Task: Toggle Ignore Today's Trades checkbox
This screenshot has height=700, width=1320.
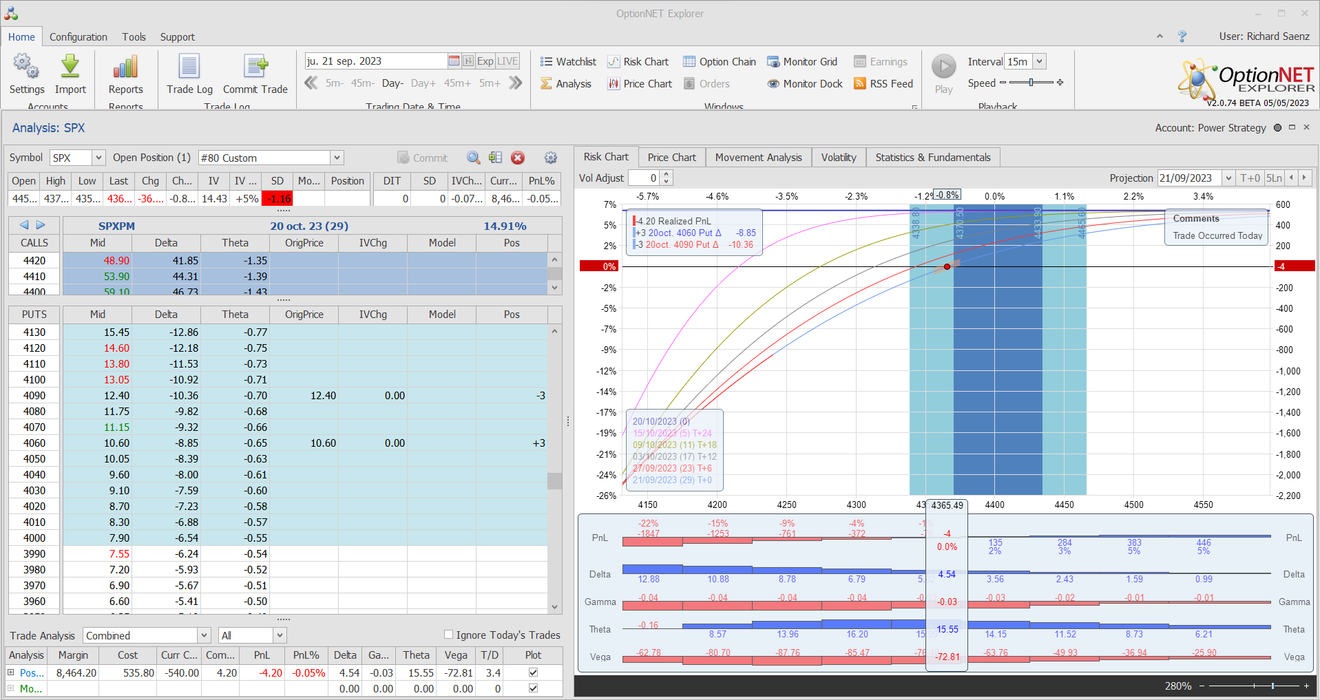Action: [449, 635]
